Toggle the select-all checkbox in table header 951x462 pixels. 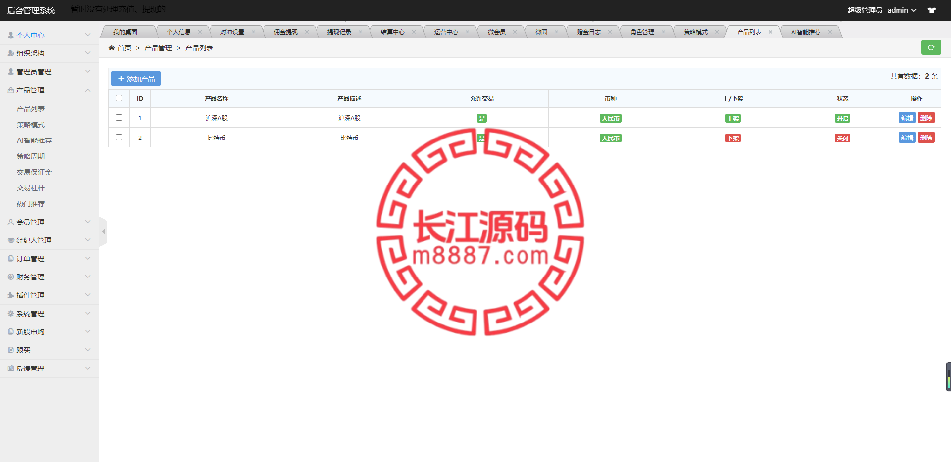coord(119,98)
